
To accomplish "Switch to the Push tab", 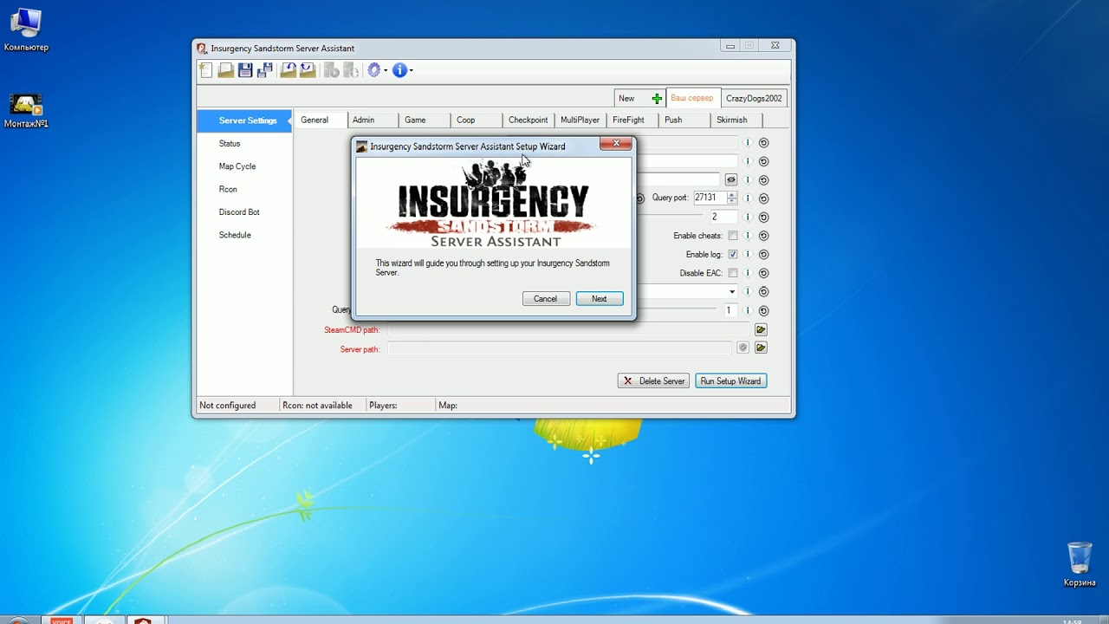I will click(x=684, y=120).
